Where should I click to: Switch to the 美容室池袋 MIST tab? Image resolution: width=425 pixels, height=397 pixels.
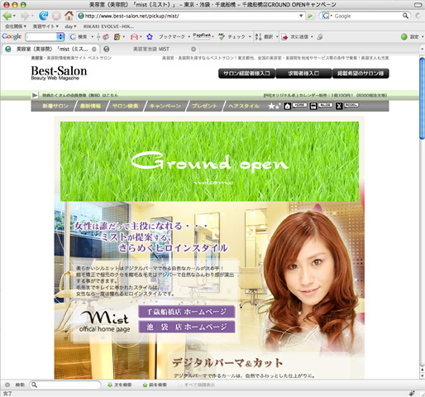tap(150, 49)
